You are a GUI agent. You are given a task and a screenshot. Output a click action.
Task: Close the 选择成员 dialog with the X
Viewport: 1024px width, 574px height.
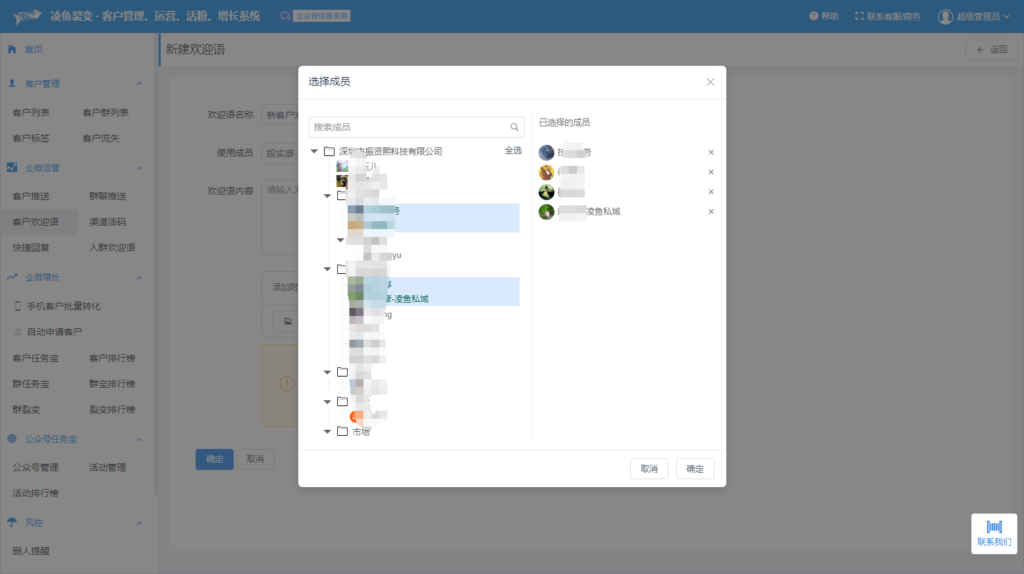[x=710, y=82]
